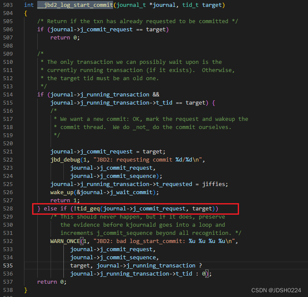The height and width of the screenshot is (297, 308).
Task: Click 'journal->j_commit_sequence);' on line 524
Action: click(116, 176)
